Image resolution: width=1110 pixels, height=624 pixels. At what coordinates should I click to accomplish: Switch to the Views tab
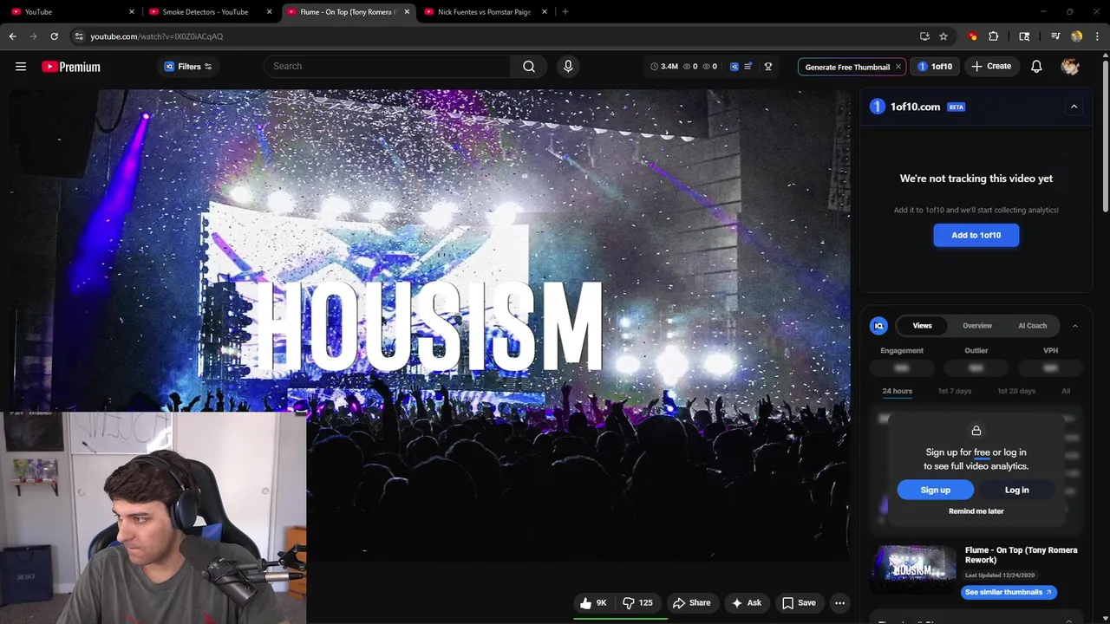point(922,326)
